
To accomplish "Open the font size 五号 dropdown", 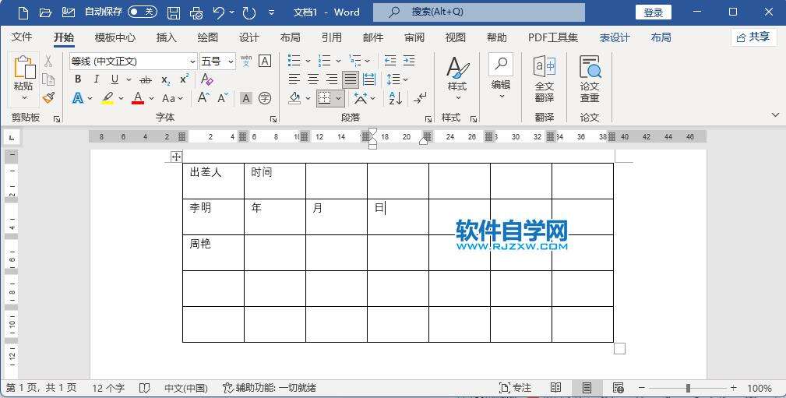I will click(231, 62).
